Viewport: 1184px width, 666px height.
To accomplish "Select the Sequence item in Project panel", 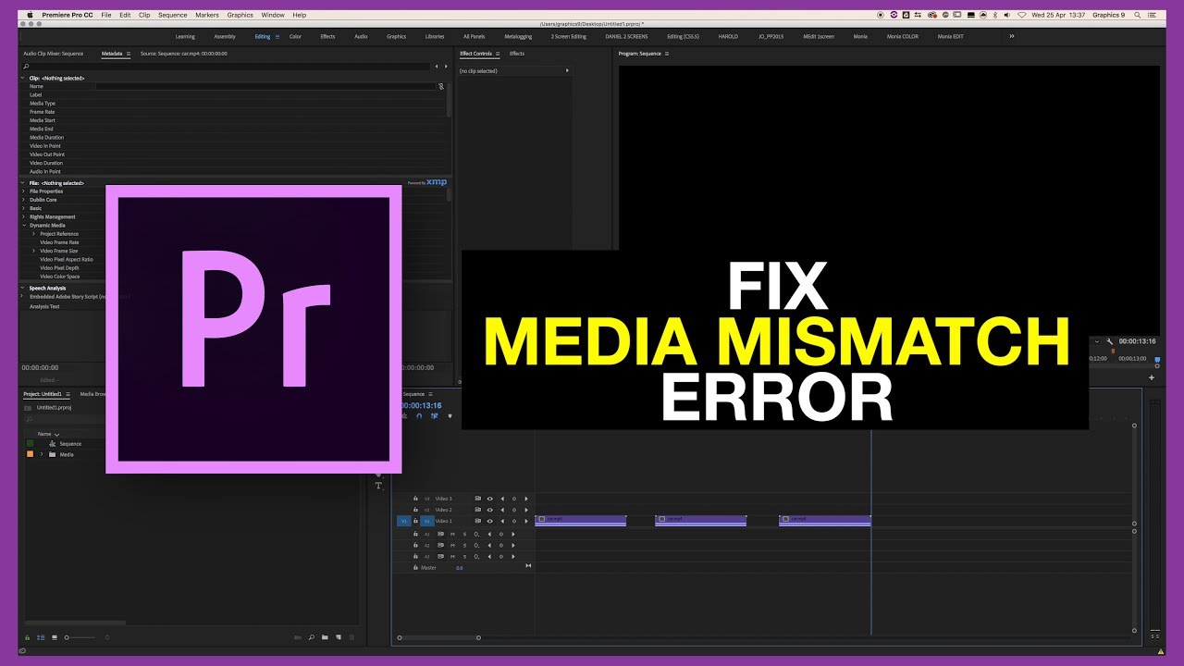I will coord(70,444).
